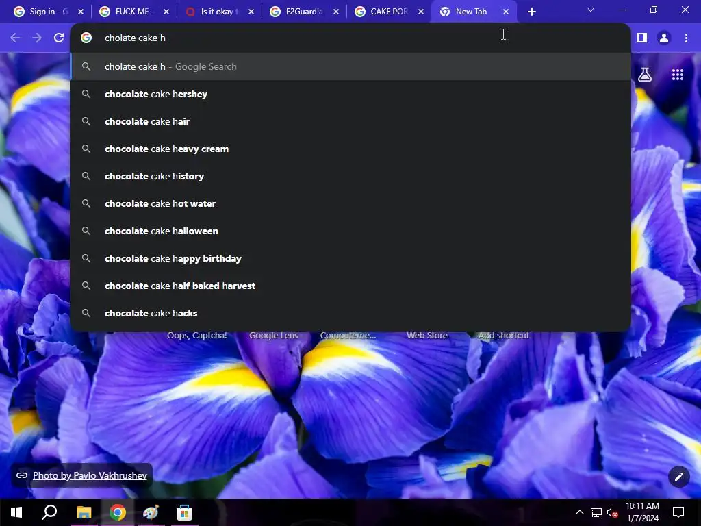Close the 'CAKE POR' tab
The width and height of the screenshot is (701, 526).
point(421,12)
